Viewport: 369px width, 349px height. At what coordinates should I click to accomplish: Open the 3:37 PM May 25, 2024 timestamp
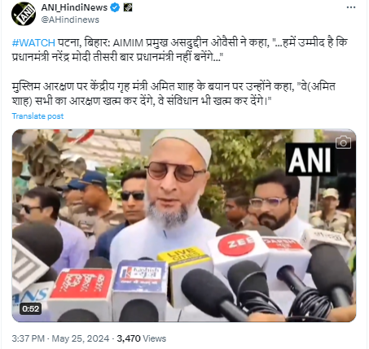pos(60,338)
